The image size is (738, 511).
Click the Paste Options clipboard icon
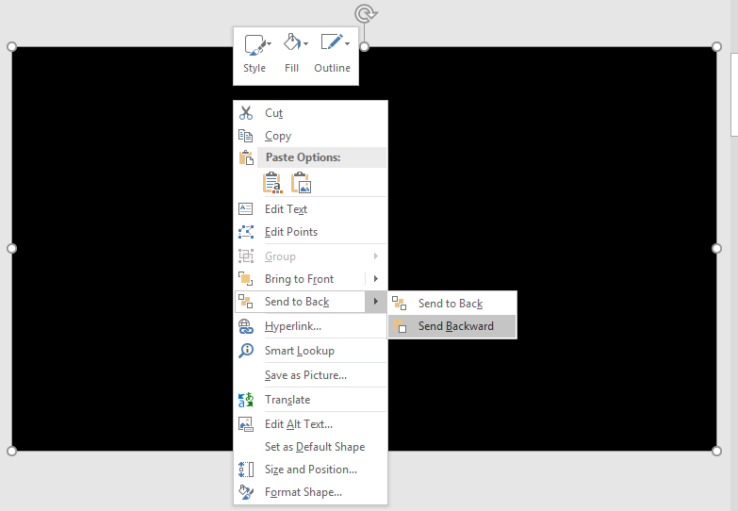tap(246, 157)
